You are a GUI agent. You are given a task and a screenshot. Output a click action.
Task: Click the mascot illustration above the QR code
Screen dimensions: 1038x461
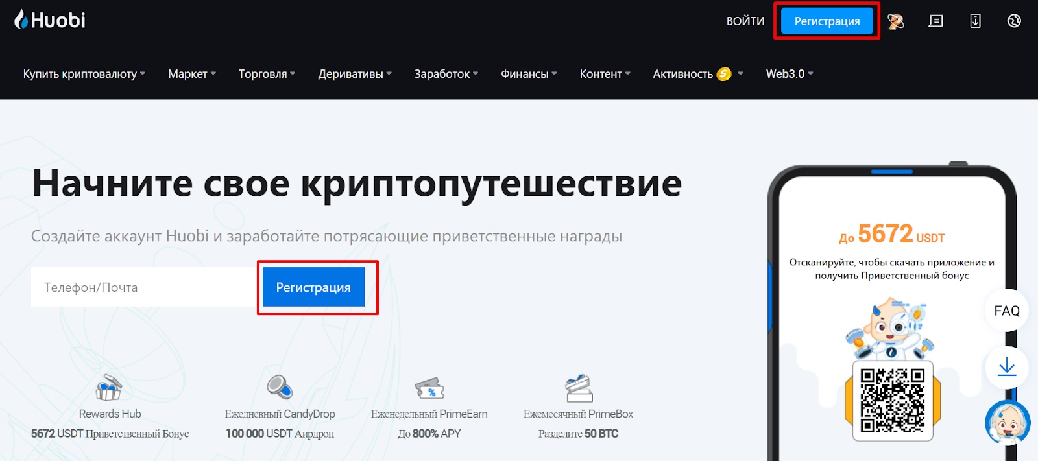(891, 329)
